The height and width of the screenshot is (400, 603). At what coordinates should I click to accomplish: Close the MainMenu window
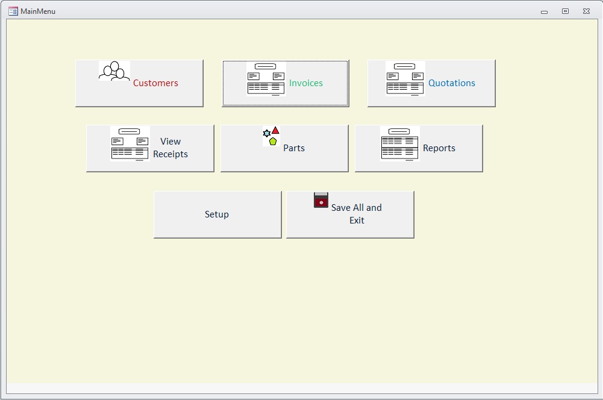586,11
